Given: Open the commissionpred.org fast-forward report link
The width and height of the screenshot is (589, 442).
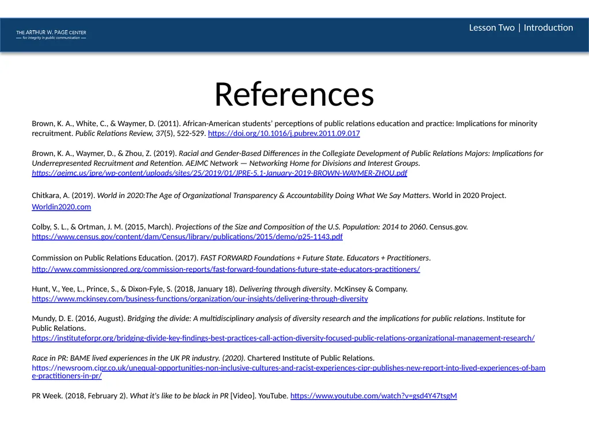Looking at the screenshot, I should (225, 269).
